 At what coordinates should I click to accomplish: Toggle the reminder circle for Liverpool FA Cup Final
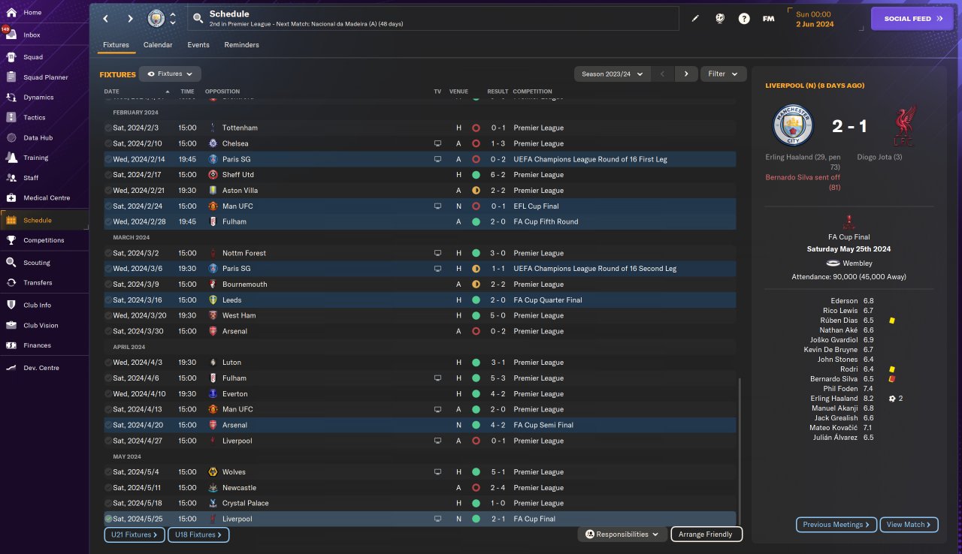click(x=108, y=519)
